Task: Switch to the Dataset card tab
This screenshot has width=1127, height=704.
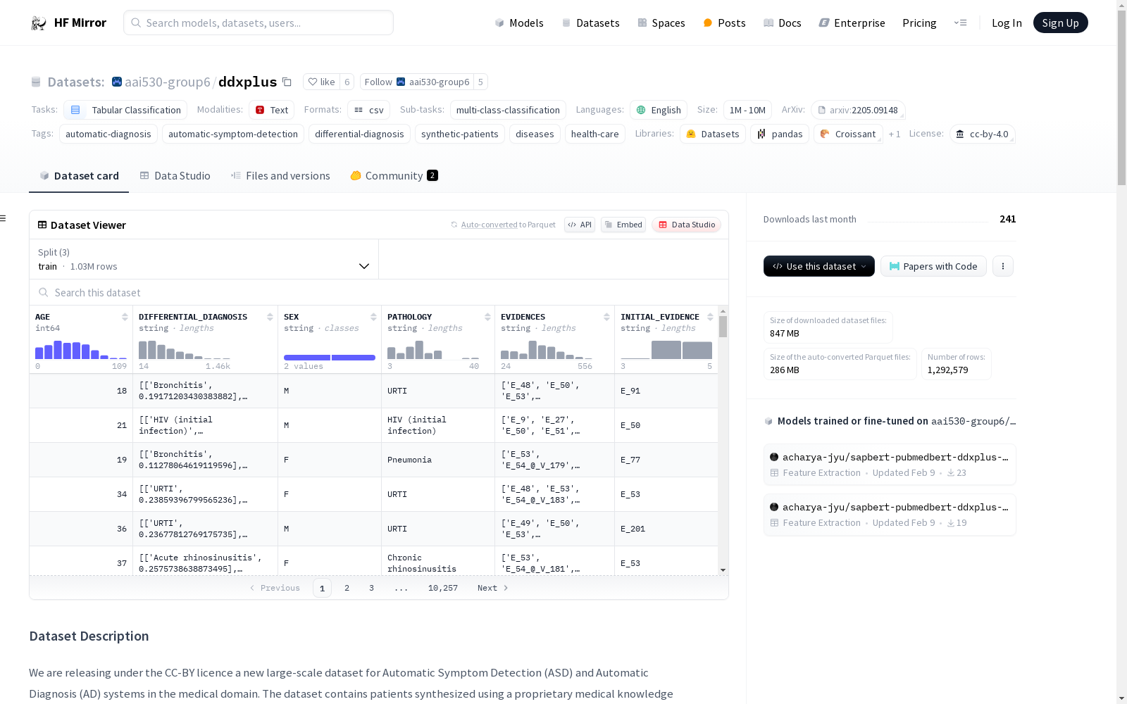Action: pyautogui.click(x=79, y=176)
